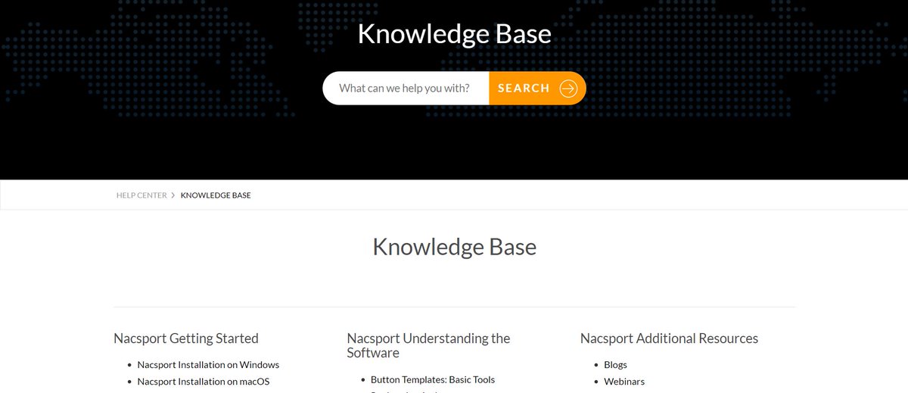Click the orange SEARCH button
The width and height of the screenshot is (908, 393).
(x=537, y=88)
